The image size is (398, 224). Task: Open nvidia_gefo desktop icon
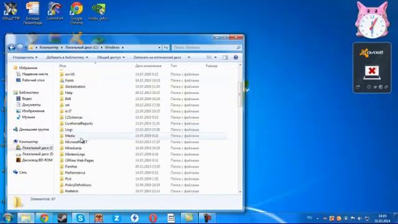[98, 11]
